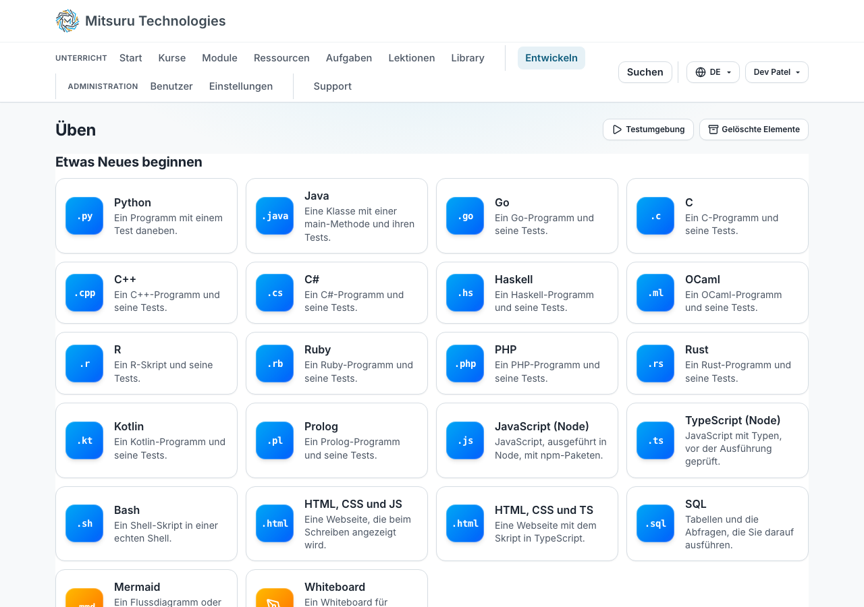Screen dimensions: 864x607
Task: Open Benutzer under Administration
Action: 171,86
